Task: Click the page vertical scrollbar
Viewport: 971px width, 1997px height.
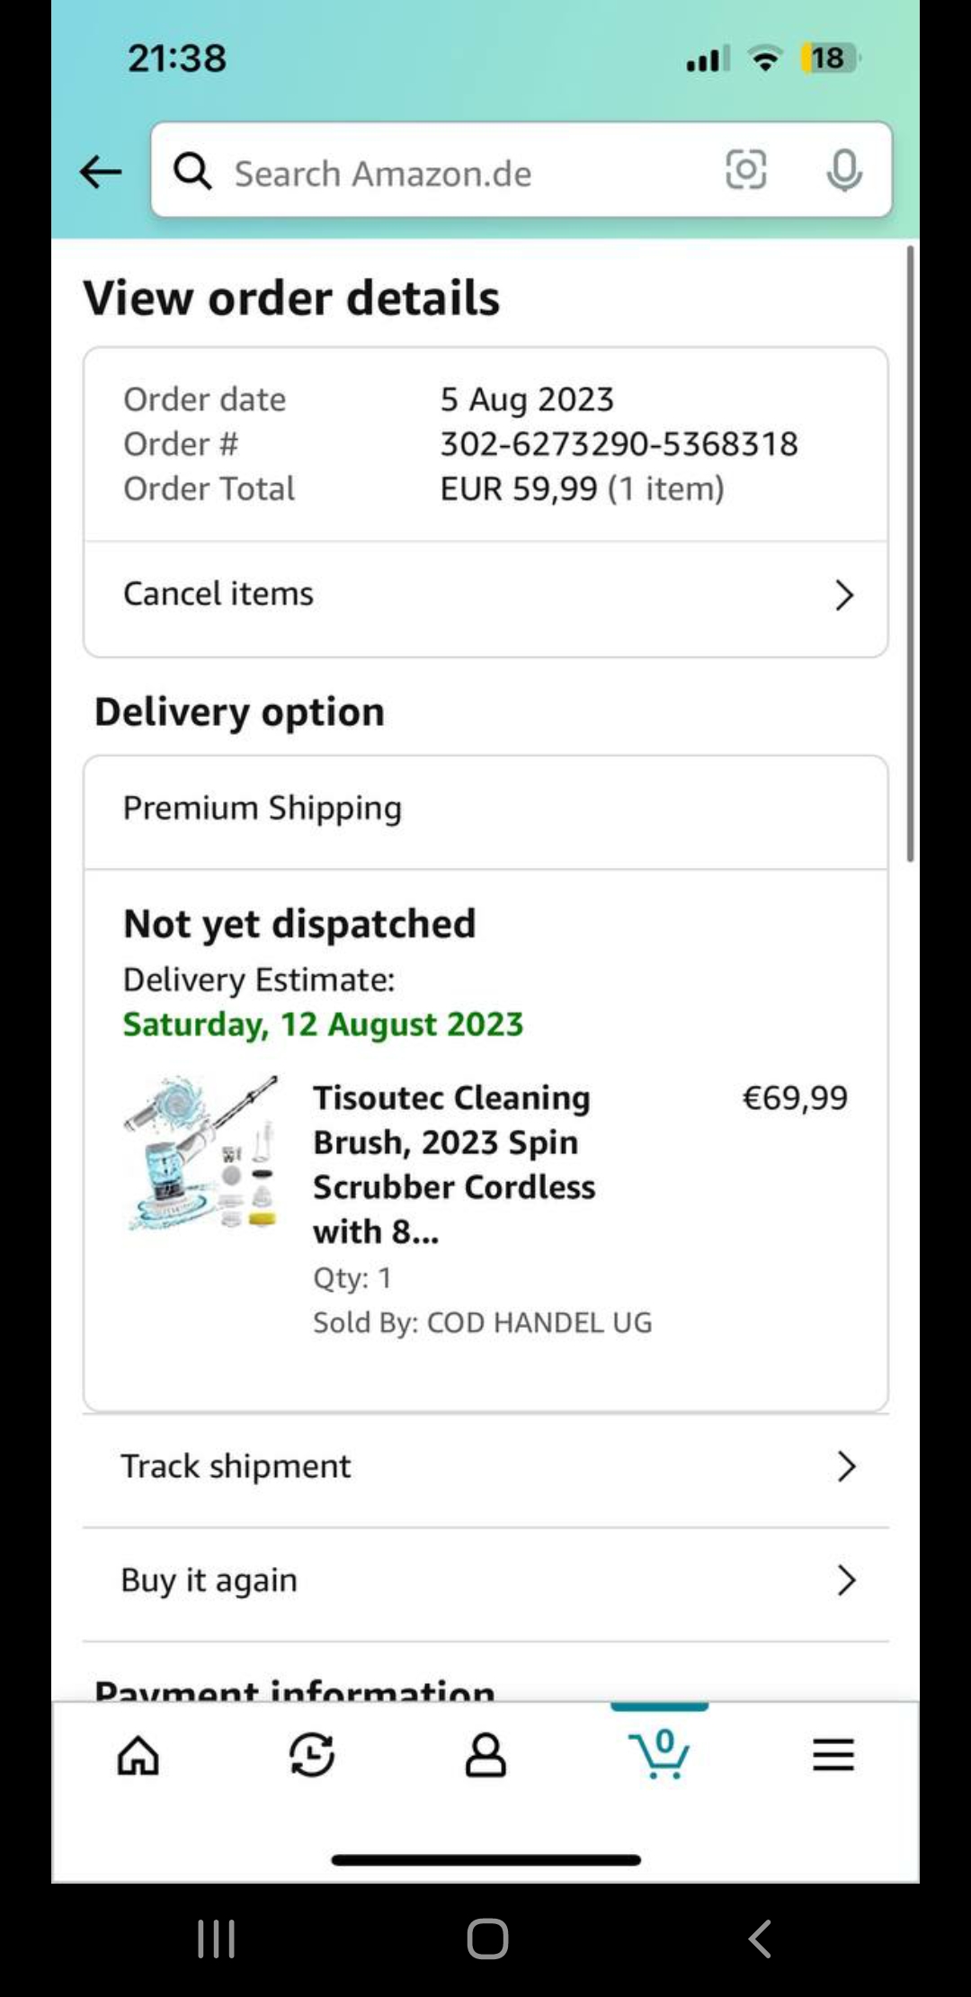Action: point(910,553)
